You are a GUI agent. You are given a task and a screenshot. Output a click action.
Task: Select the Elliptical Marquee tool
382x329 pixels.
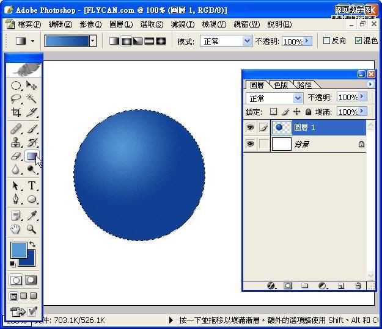point(17,86)
